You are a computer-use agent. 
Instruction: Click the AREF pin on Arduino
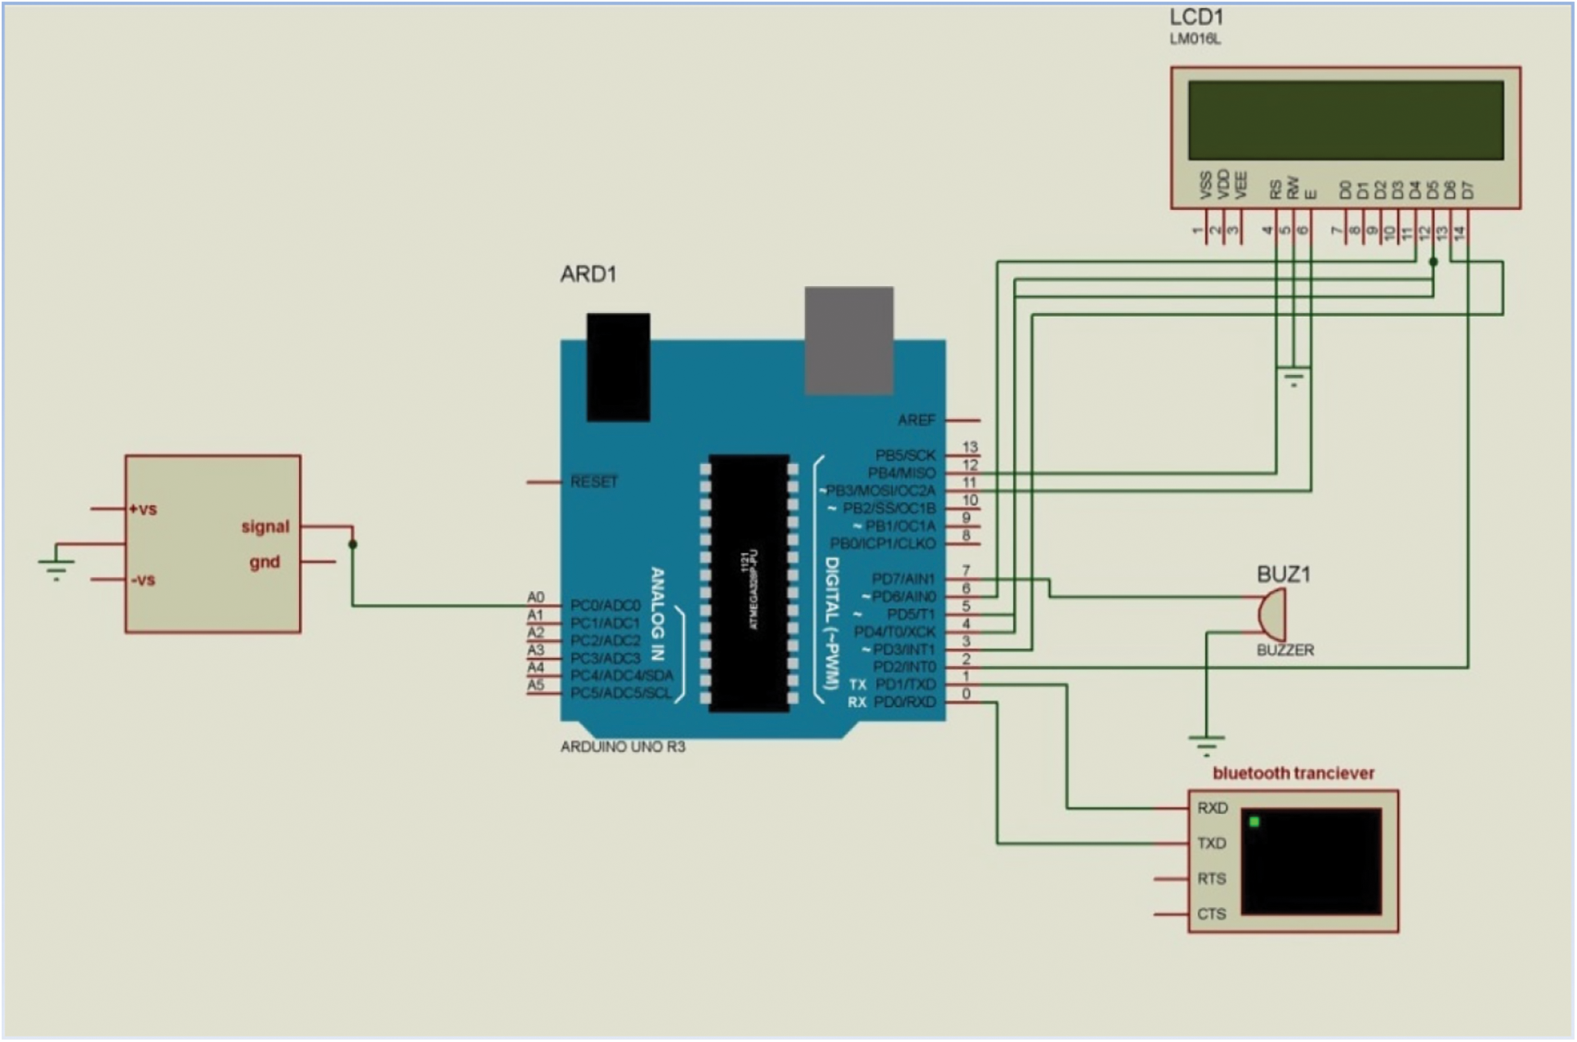coord(916,420)
